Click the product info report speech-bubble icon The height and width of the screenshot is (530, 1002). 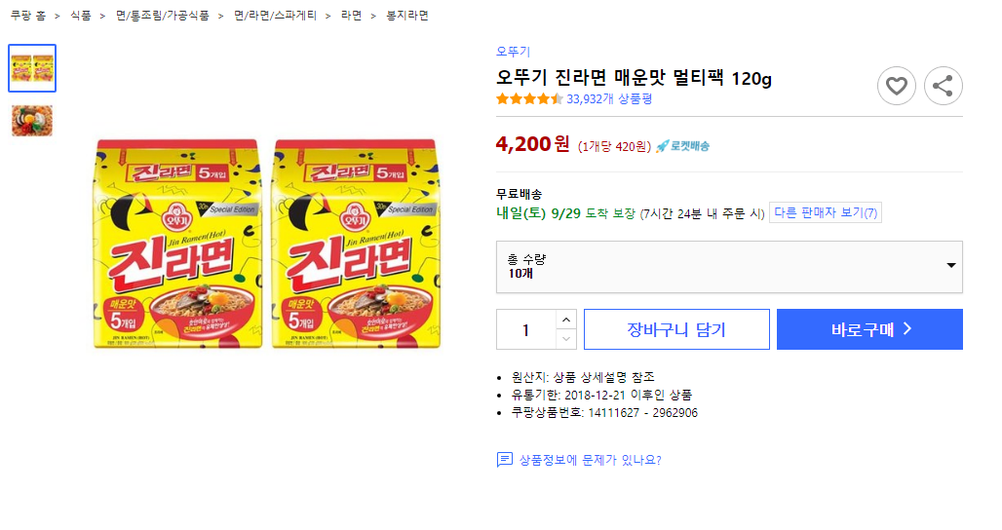tap(504, 460)
